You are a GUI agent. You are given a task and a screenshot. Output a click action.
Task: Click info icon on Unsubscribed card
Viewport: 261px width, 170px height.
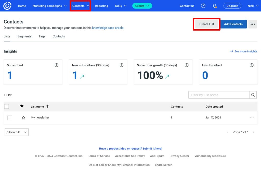[x=252, y=65]
